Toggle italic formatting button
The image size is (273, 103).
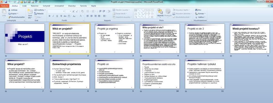53,16
